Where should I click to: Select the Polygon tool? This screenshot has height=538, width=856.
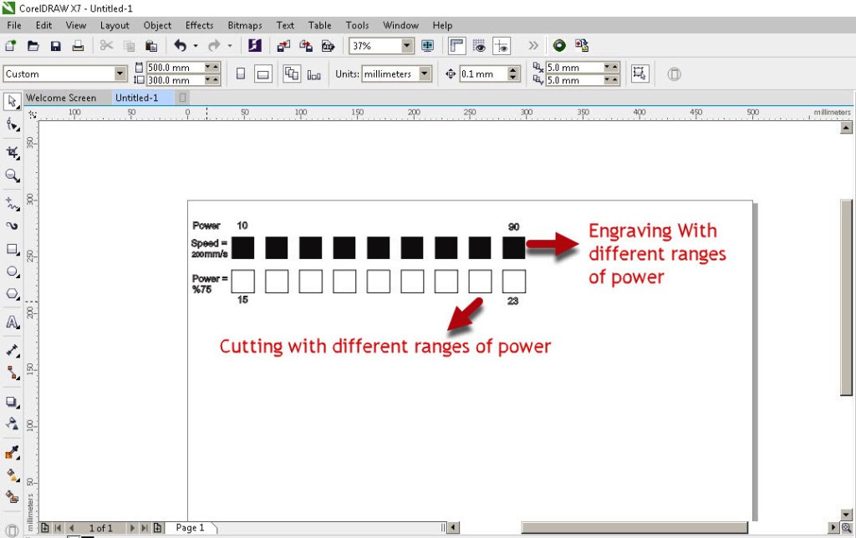[x=12, y=294]
